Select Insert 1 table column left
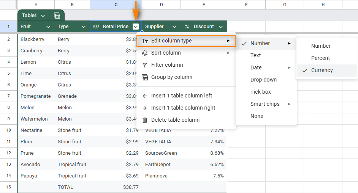358x193 pixels. (x=186, y=96)
